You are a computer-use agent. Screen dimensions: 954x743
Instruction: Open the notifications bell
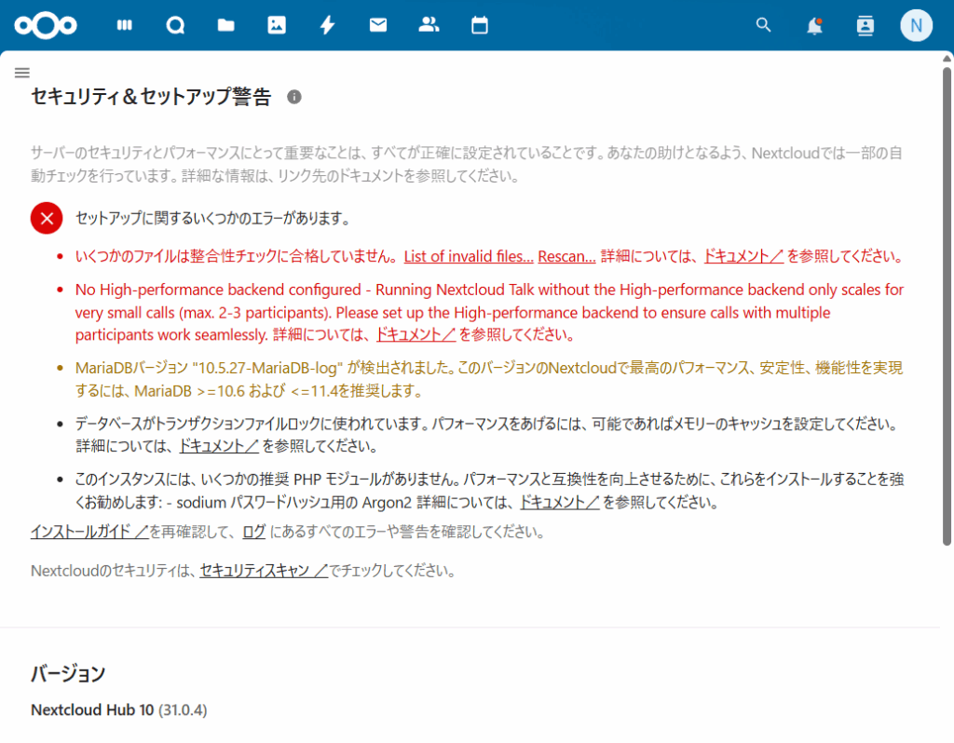814,26
